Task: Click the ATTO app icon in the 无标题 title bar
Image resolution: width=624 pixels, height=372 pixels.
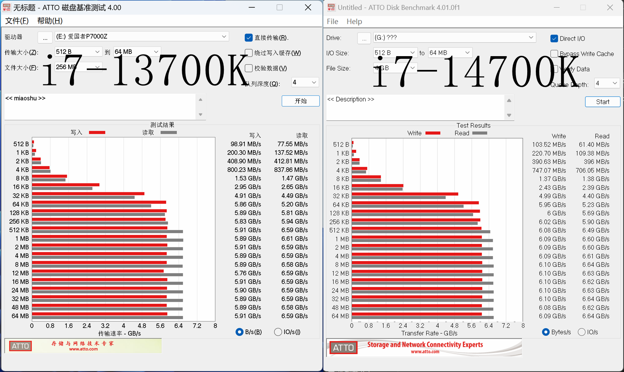Action: pos(7,7)
